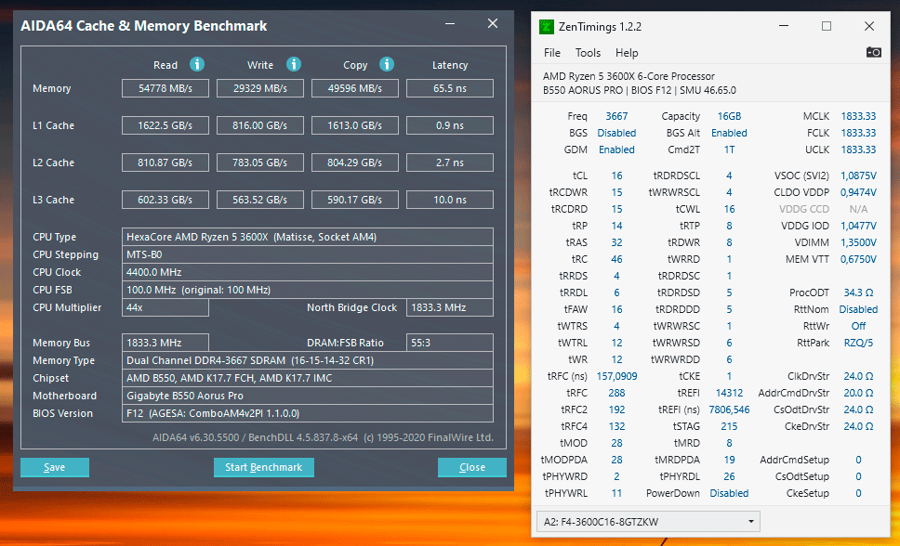Click L3 Cache latency 10.0 ns

pos(450,201)
